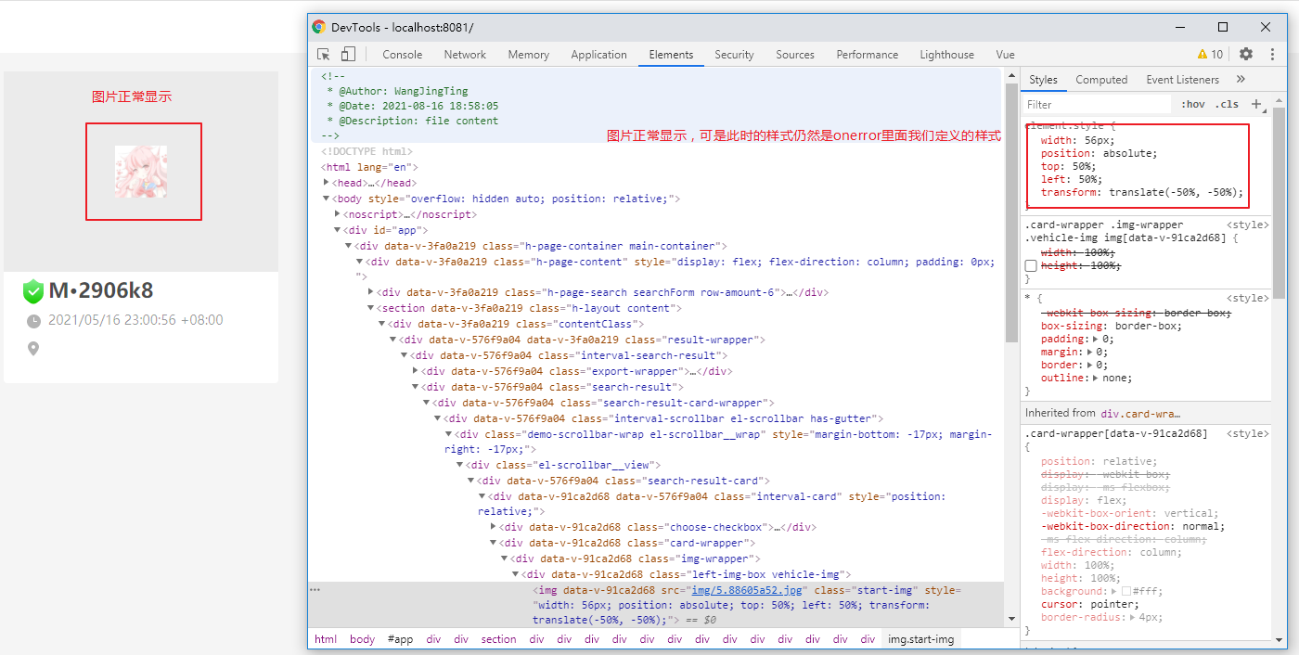Open the Performance tab
1299x655 pixels.
(x=868, y=55)
